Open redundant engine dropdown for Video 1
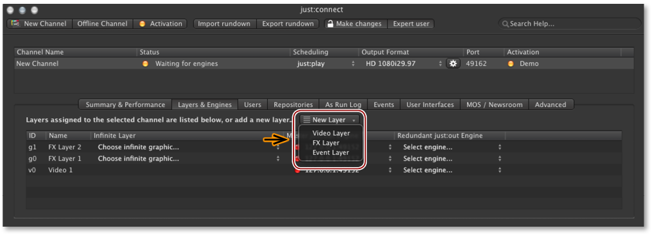Viewport: 652px width, 235px height. (x=451, y=170)
